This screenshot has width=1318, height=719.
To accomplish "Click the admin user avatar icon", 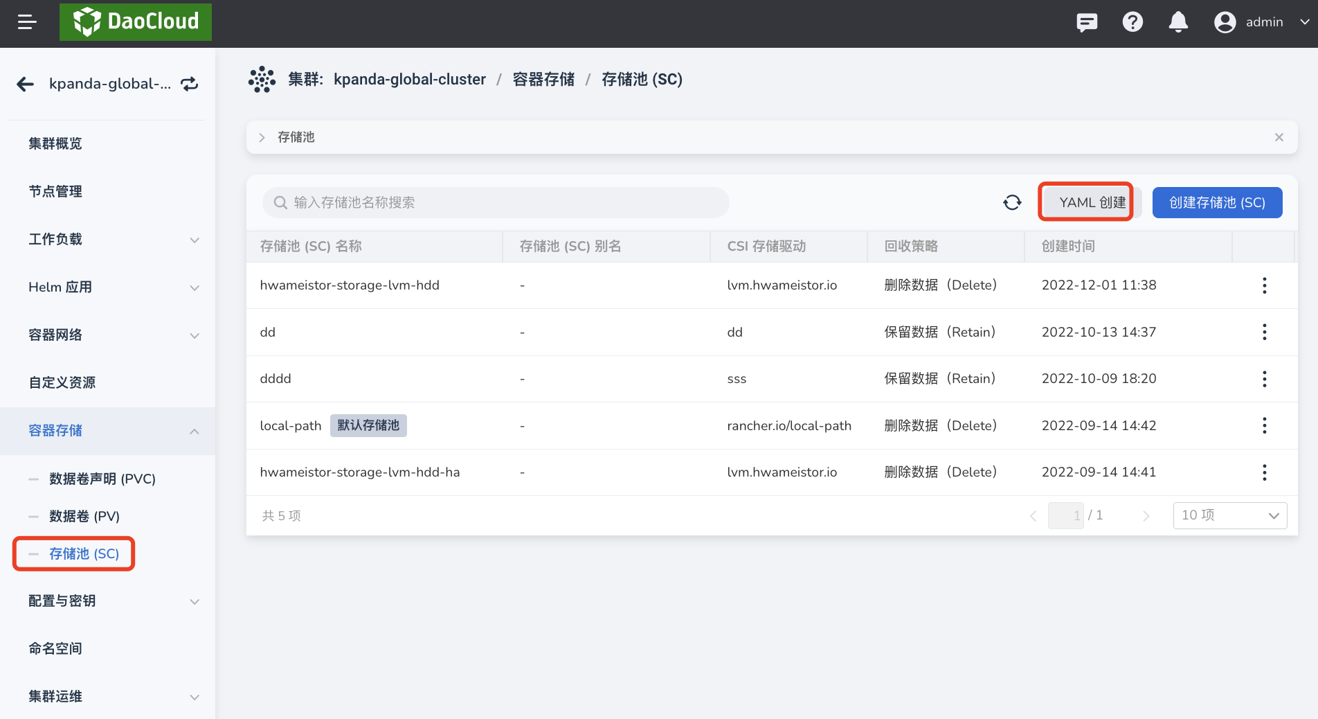I will coord(1225,22).
